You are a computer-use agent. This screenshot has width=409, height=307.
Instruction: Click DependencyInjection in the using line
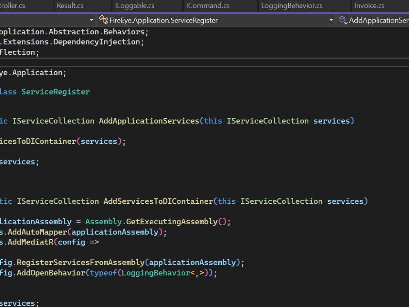tap(97, 42)
